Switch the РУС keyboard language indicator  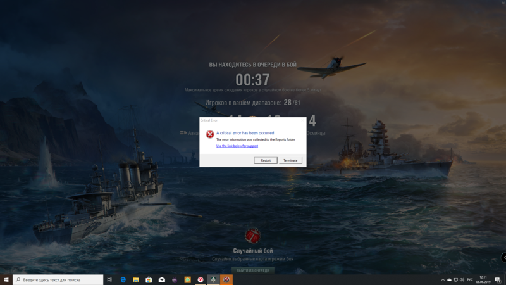click(x=470, y=279)
